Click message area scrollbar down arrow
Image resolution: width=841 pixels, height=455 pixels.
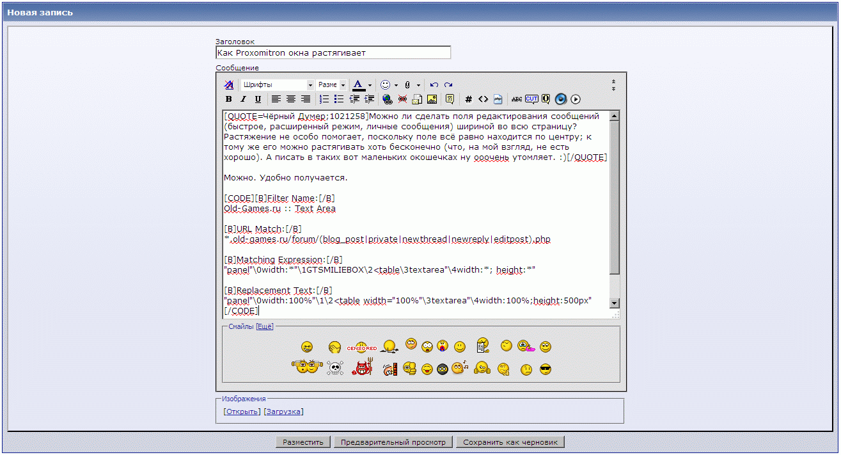(x=615, y=303)
